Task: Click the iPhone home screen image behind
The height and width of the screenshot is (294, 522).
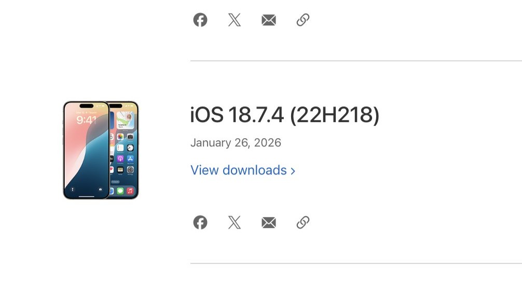Action: (x=126, y=156)
